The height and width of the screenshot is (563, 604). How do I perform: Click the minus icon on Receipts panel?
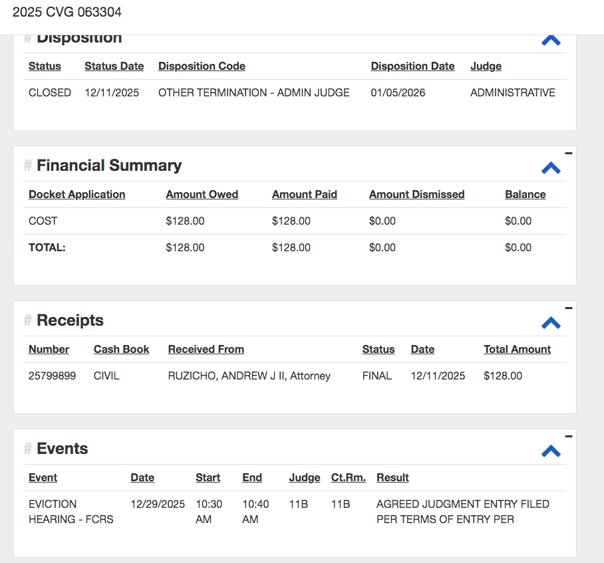point(568,308)
